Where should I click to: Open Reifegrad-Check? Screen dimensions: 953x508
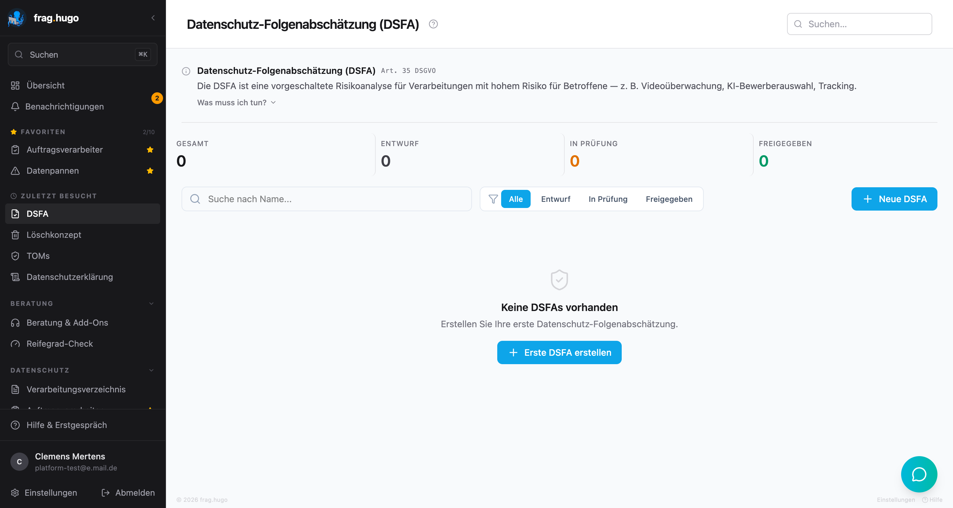click(83, 344)
